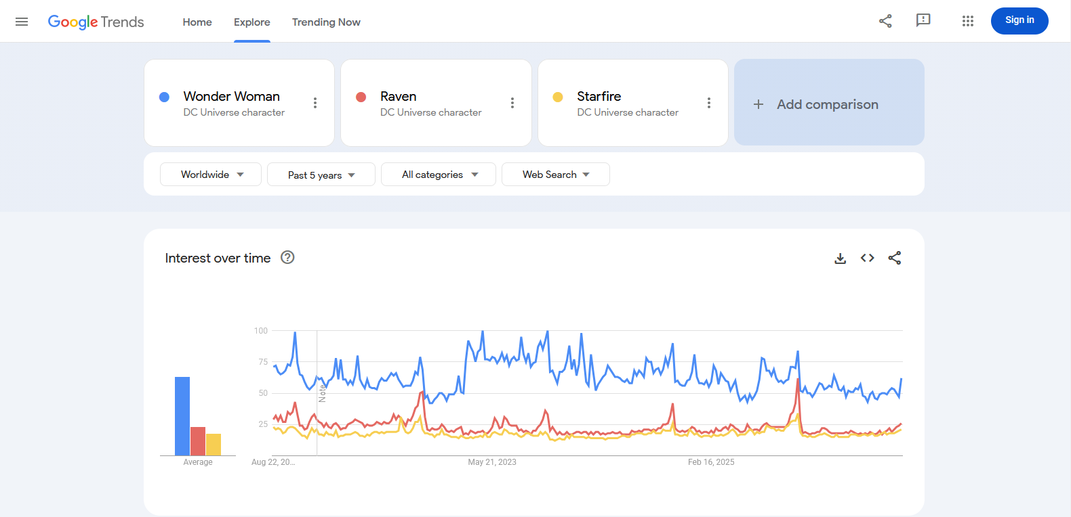
Task: Click the red Raven color dot
Action: [361, 97]
